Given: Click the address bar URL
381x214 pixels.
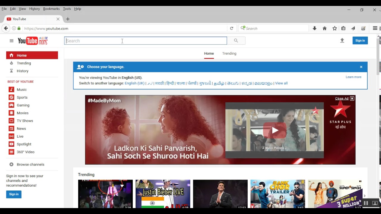Looking at the screenshot, I should click(46, 29).
